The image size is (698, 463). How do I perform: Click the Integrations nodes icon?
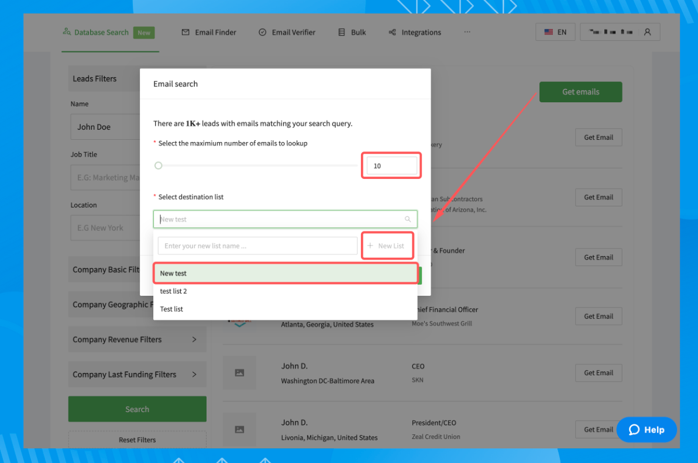(x=392, y=32)
